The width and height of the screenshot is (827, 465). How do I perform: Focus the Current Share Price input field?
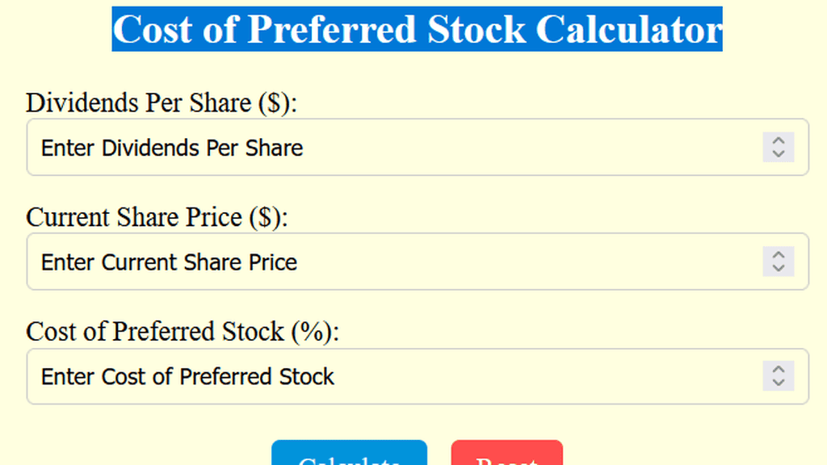click(x=418, y=262)
